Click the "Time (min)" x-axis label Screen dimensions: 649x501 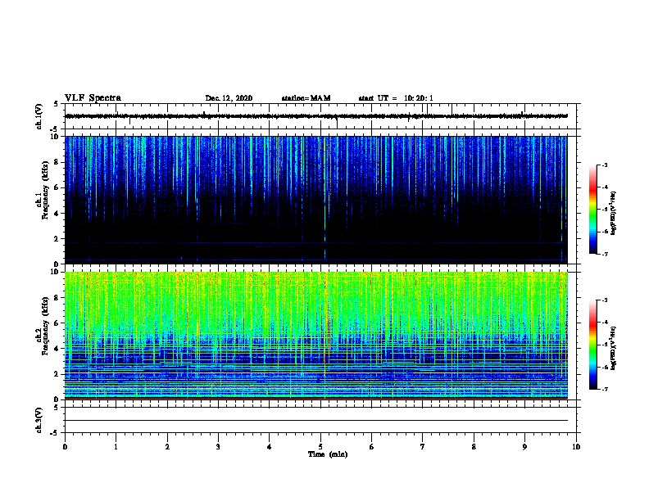click(x=328, y=454)
